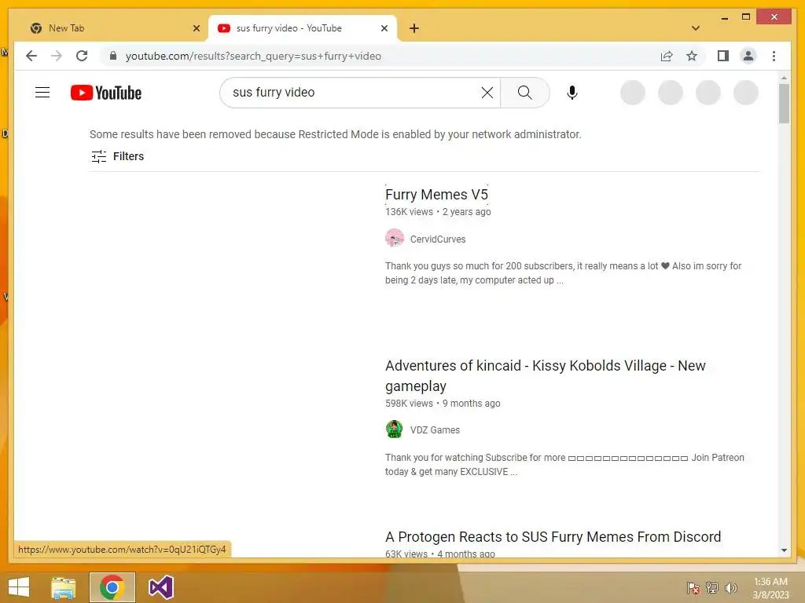Visit the VDZ Games channel name
This screenshot has width=805, height=603.
click(x=435, y=429)
